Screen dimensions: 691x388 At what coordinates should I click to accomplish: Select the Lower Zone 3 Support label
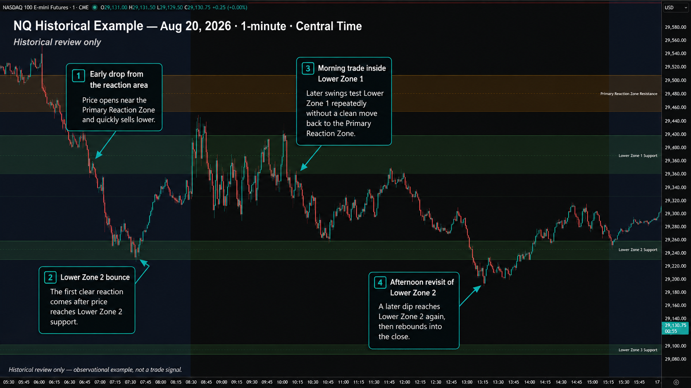click(638, 350)
